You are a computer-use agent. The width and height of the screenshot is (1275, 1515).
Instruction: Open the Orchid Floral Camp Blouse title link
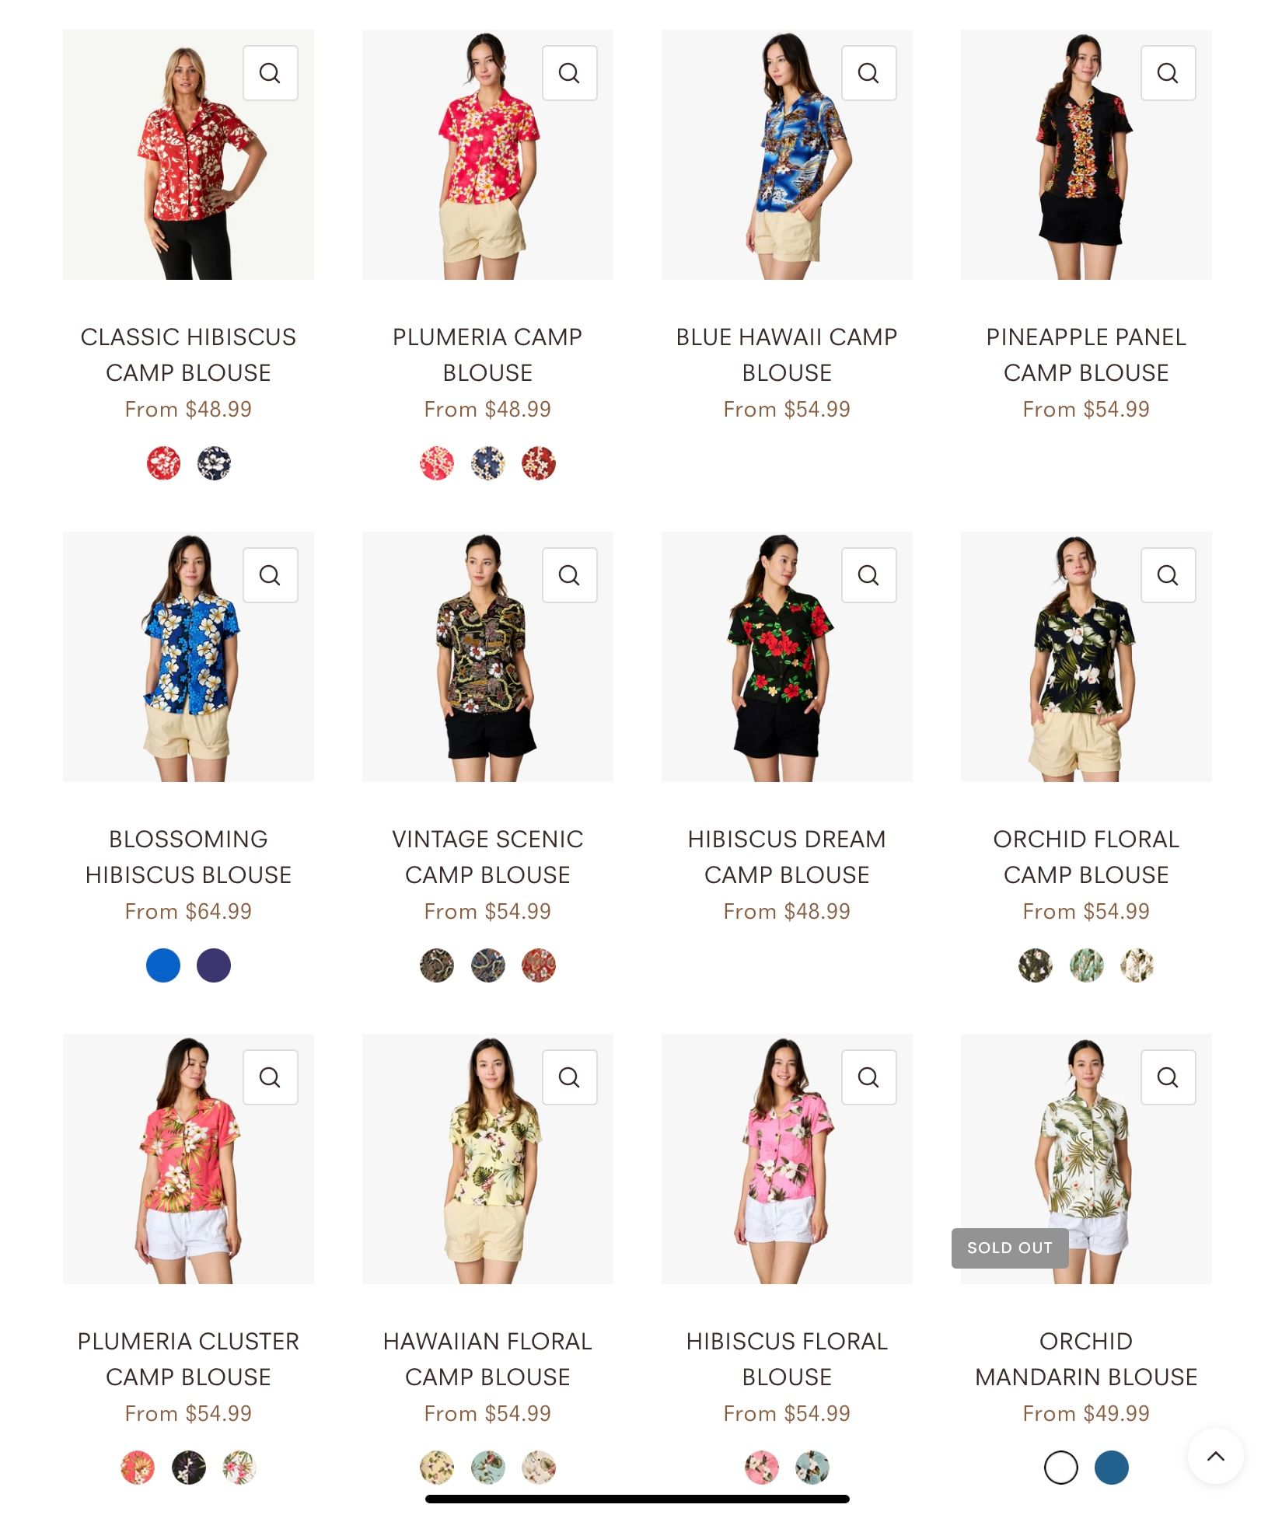point(1086,857)
